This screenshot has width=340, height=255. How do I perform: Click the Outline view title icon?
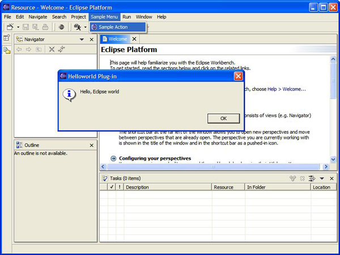coord(19,145)
